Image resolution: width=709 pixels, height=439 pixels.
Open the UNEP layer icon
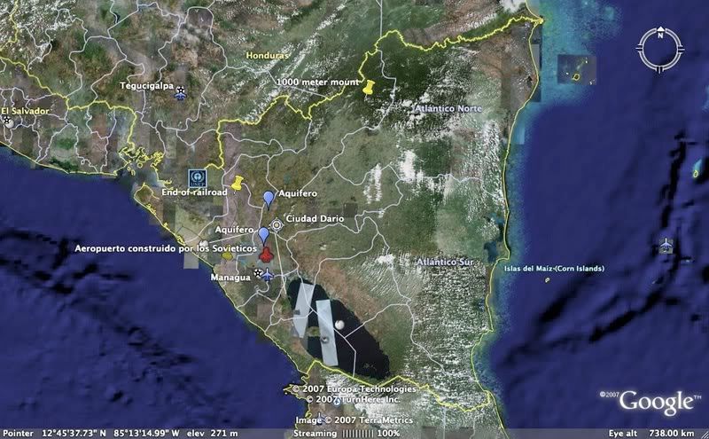[198, 177]
